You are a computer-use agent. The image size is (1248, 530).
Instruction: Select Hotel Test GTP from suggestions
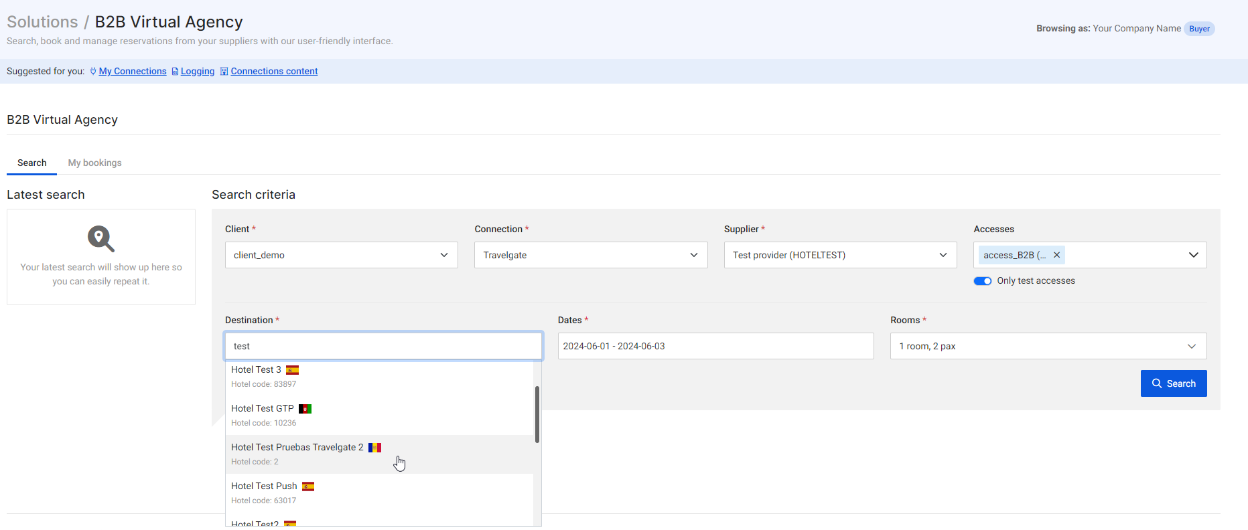pos(379,416)
